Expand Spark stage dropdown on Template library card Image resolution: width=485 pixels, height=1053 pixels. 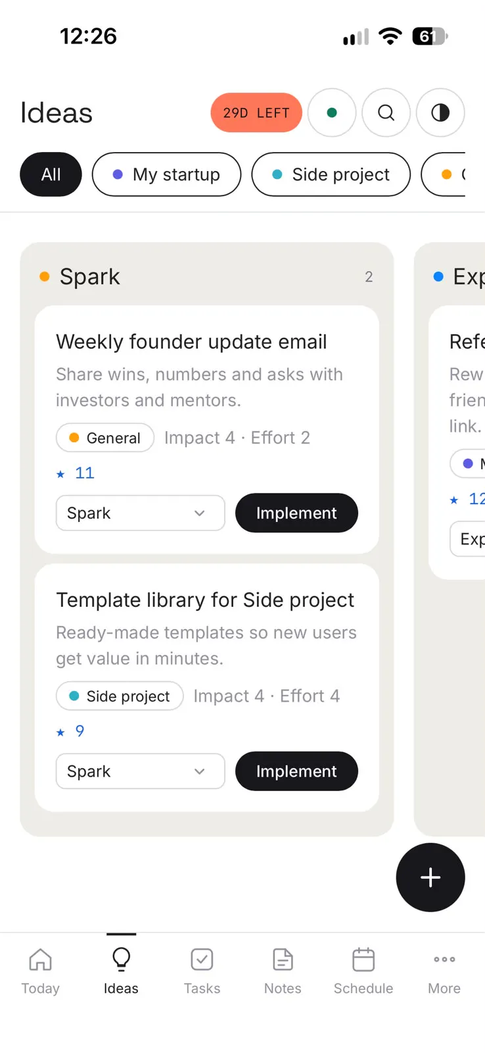140,771
